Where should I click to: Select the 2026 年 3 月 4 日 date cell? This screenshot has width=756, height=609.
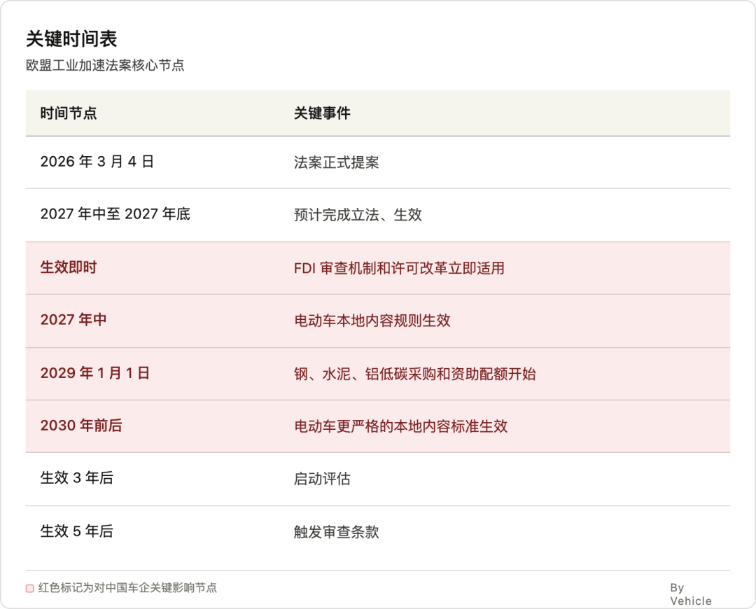[x=97, y=162]
